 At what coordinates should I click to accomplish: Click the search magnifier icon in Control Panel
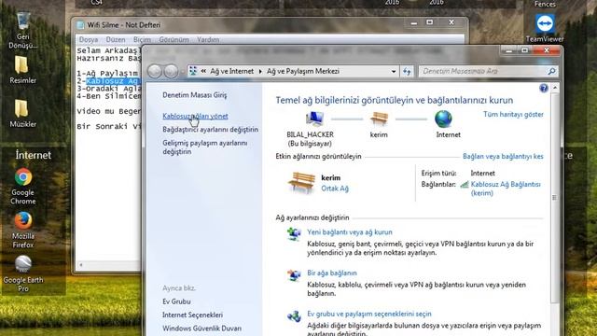pos(551,71)
